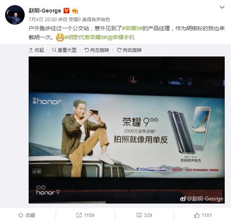
Task: Click the 赵明-George profile avatar
Action: coord(15,15)
